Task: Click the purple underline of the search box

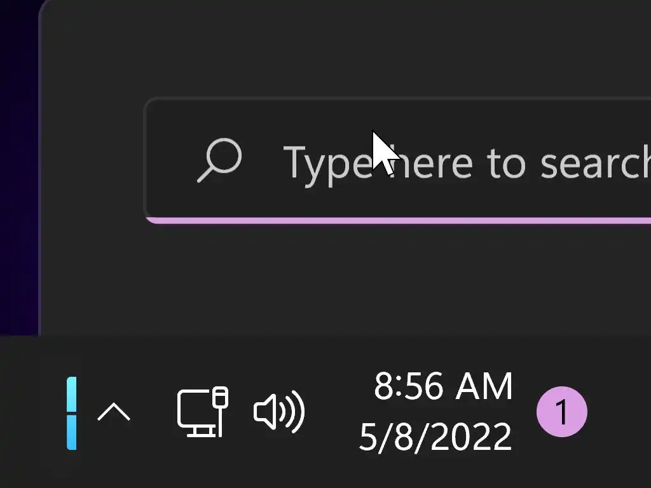Action: pos(394,220)
